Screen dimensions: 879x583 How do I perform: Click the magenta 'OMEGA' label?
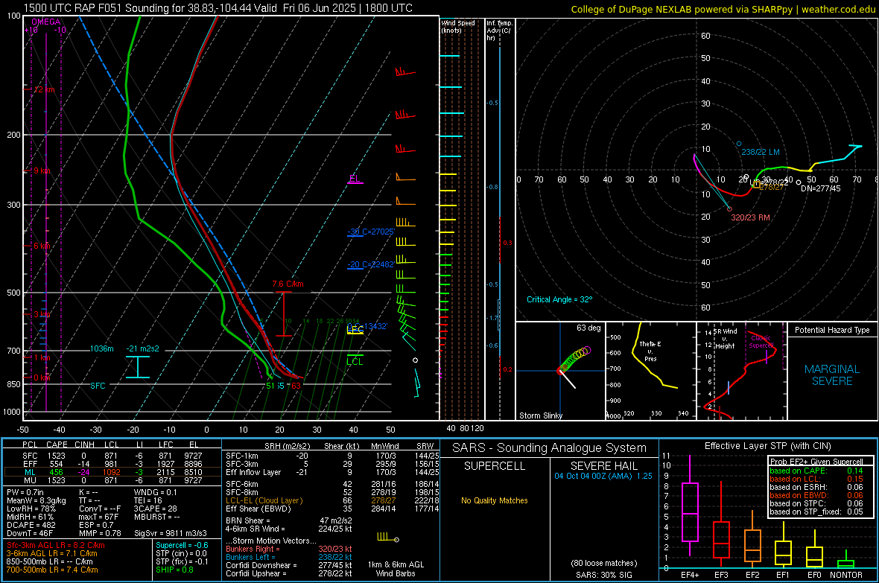(x=46, y=22)
